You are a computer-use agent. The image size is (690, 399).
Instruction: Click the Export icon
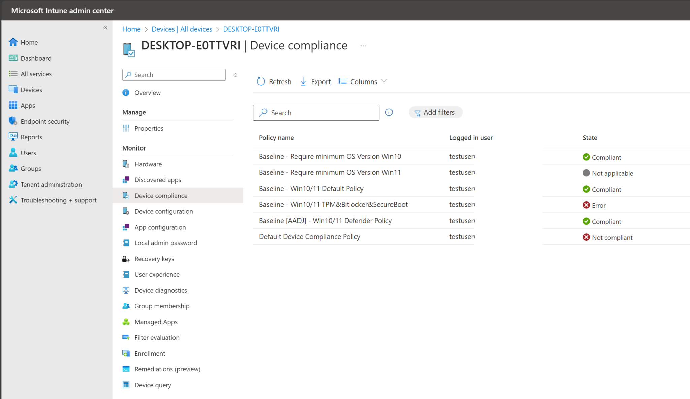click(x=303, y=81)
